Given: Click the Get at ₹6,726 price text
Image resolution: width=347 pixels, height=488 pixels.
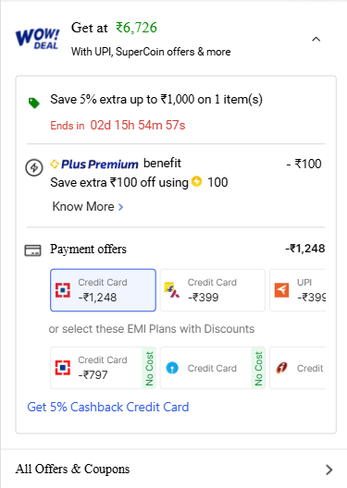Looking at the screenshot, I should [x=114, y=28].
